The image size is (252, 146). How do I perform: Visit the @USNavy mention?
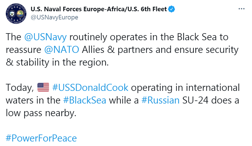[46, 37]
